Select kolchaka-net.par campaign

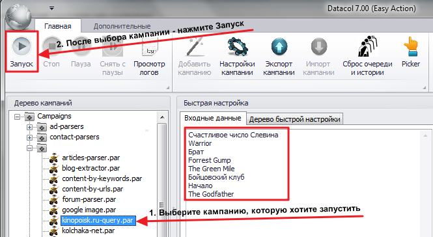click(x=88, y=230)
